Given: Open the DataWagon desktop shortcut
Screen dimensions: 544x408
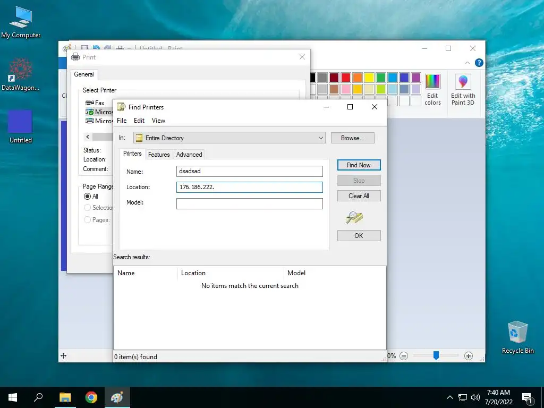Looking at the screenshot, I should 21,74.
